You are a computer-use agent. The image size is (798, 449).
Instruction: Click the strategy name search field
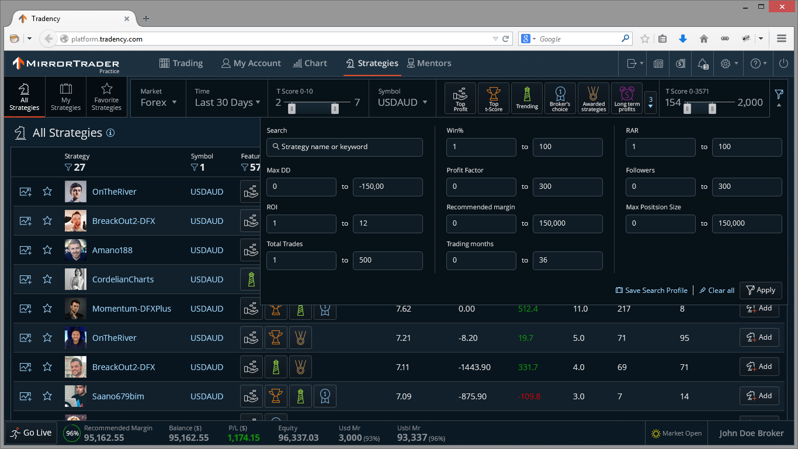[345, 147]
